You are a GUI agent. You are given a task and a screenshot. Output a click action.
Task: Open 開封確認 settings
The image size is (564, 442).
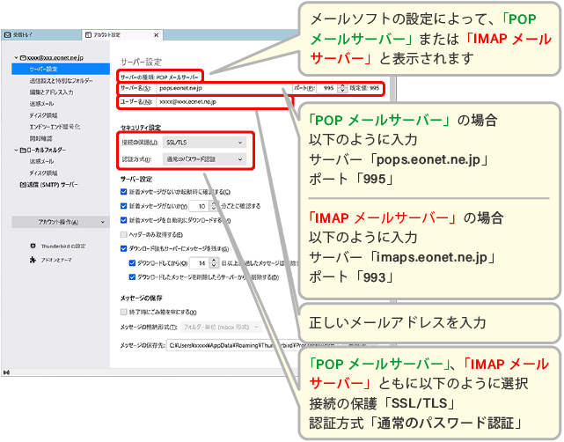[x=41, y=138]
